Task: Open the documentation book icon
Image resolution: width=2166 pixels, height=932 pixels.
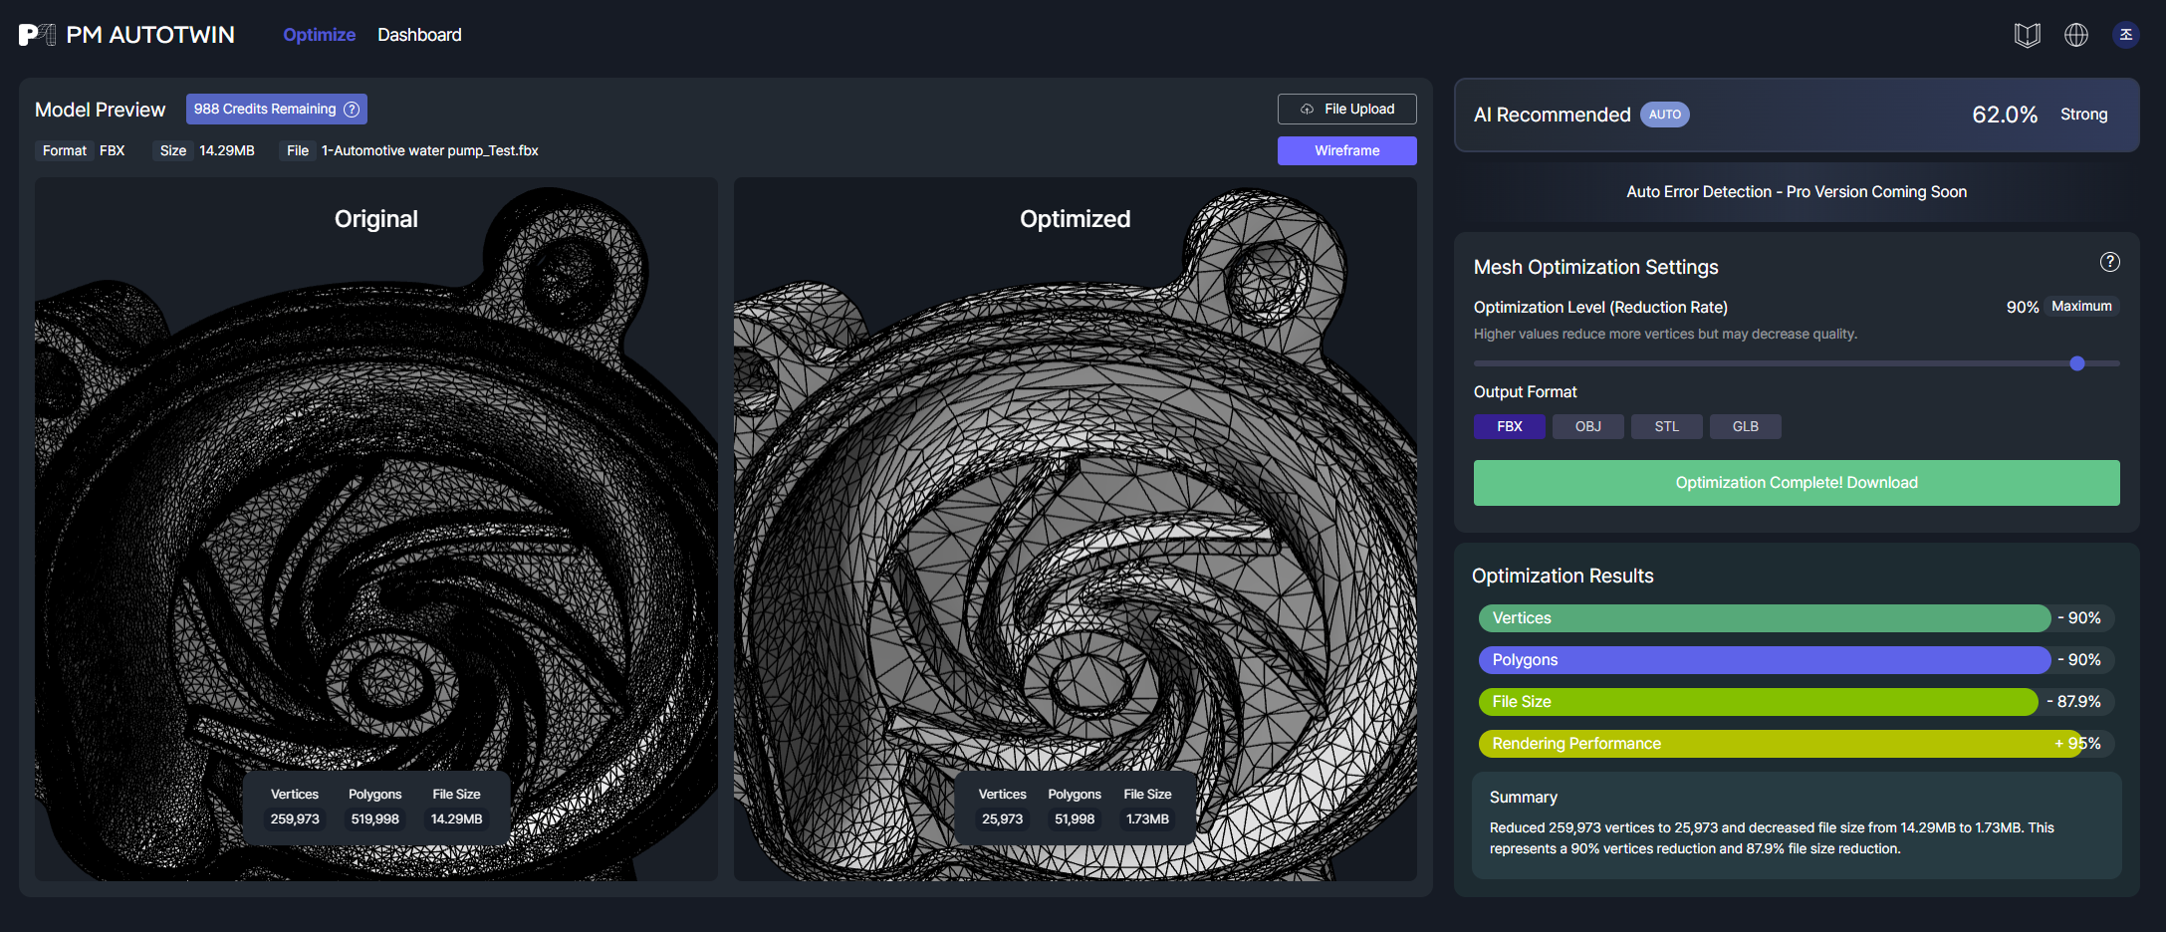Action: point(2026,35)
